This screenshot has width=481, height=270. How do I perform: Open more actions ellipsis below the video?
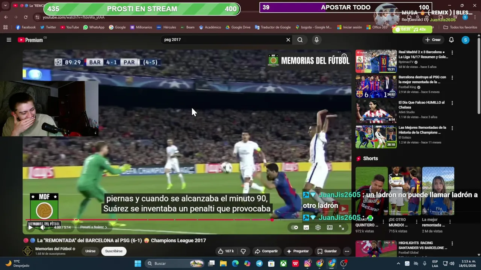click(x=347, y=251)
